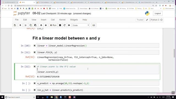The image size is (176, 99).
Task: Save and checkpoint the notebook
Action: coord(15,25)
